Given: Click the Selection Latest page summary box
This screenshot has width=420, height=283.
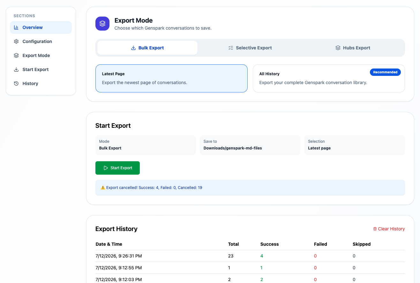Looking at the screenshot, I should pos(355,145).
